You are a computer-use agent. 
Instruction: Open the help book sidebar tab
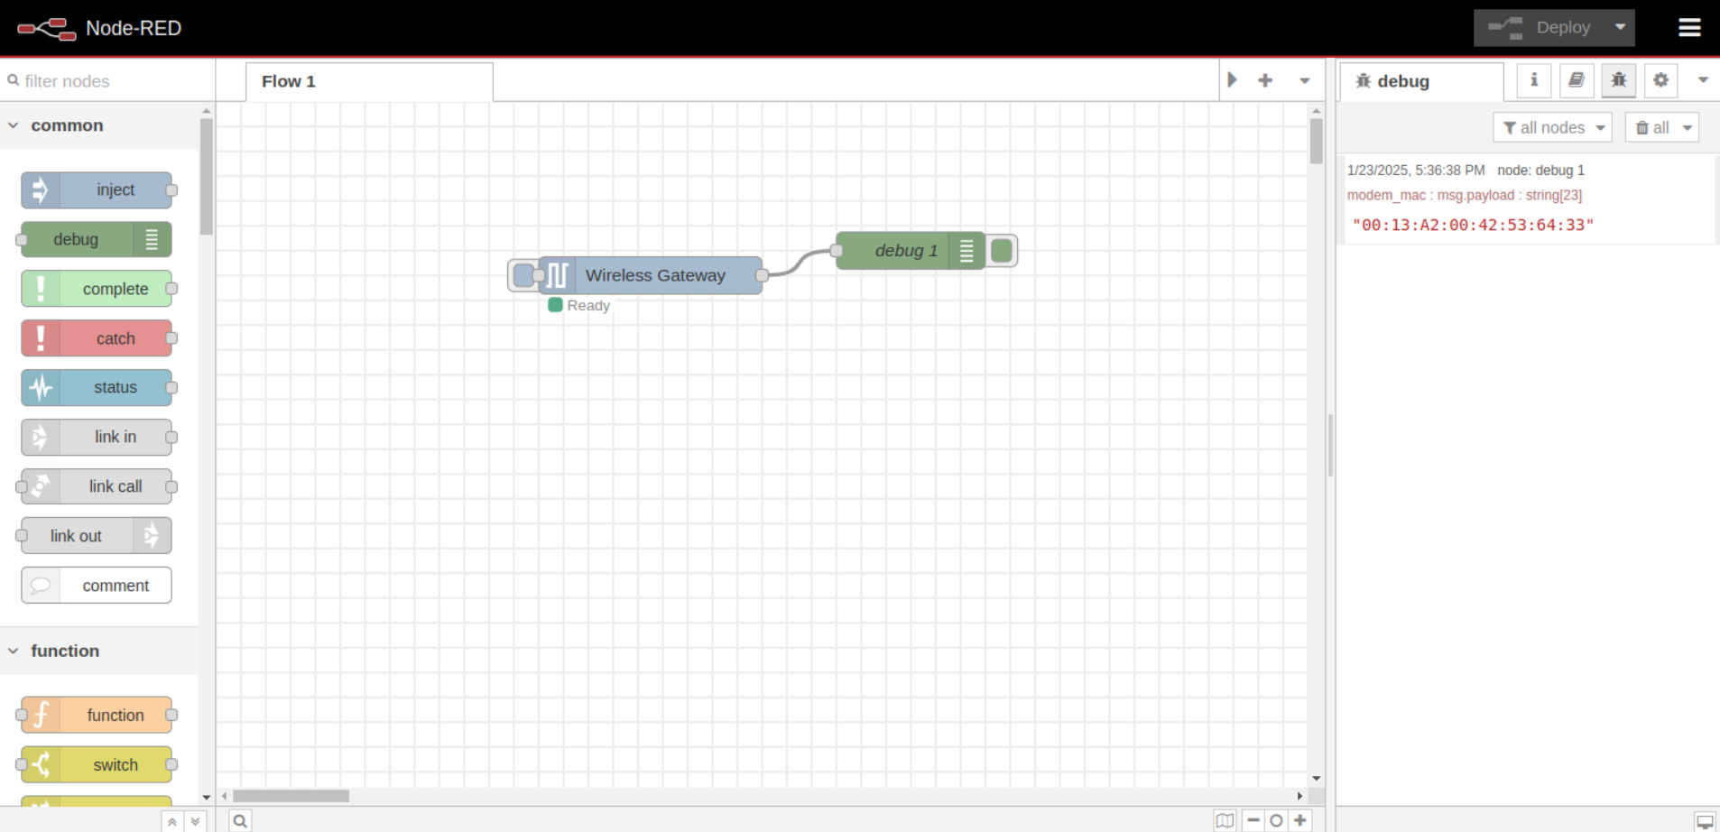click(x=1576, y=80)
